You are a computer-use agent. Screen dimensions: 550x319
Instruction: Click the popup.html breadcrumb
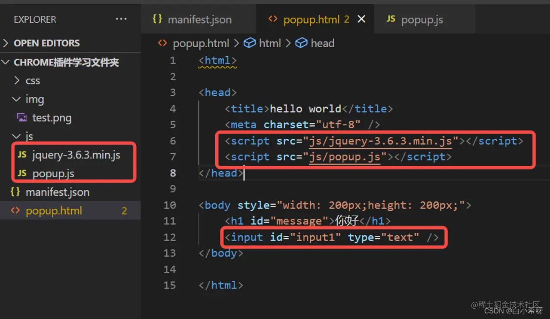point(201,43)
